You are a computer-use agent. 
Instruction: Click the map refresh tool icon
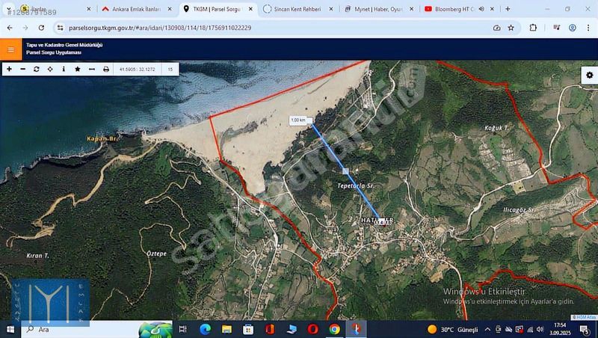point(36,69)
